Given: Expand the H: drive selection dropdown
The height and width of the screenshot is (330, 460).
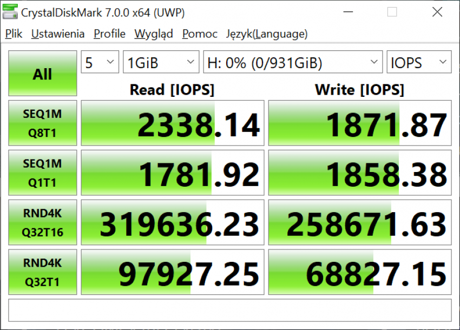Looking at the screenshot, I should (293, 62).
